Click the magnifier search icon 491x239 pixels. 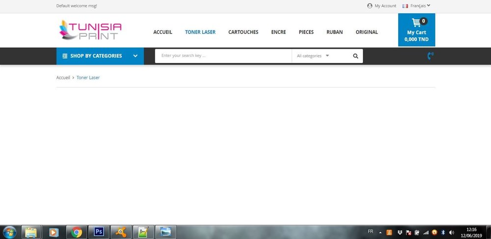pos(355,56)
